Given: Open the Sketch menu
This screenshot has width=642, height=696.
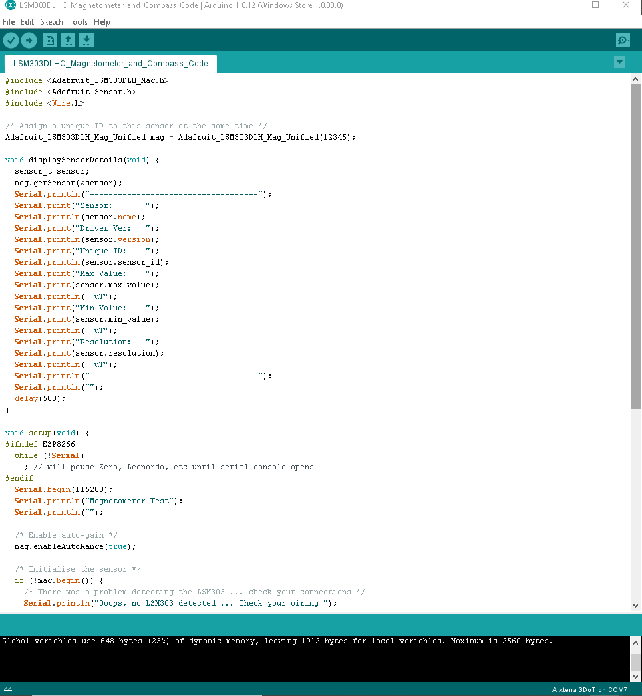Looking at the screenshot, I should tap(51, 22).
